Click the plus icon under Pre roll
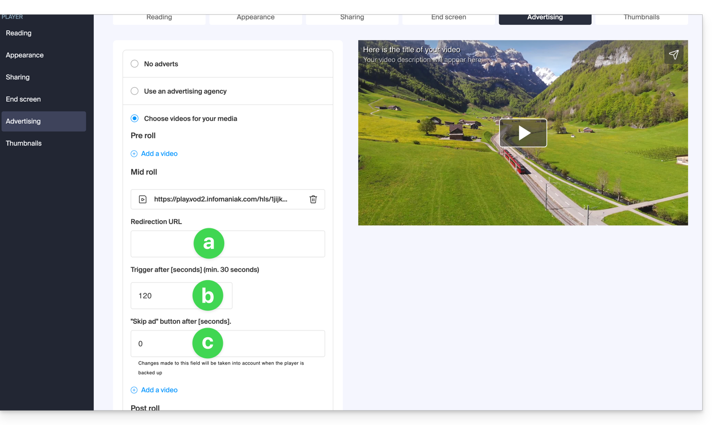The height and width of the screenshot is (425, 717). tap(134, 154)
